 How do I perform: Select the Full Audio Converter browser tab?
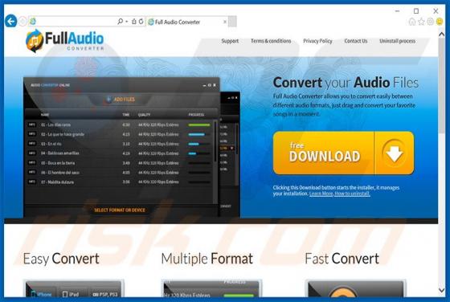coord(186,22)
